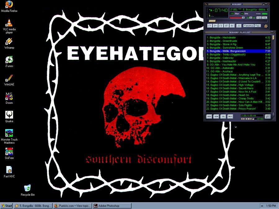Switch to PunkAs.com Firefox taskbar button
The image size is (279, 209).
pyautogui.click(x=73, y=206)
